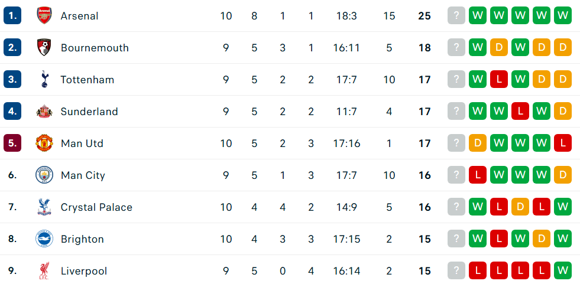Click the Sunderland club crest
Screen dimensions: 580x284
coord(44,112)
